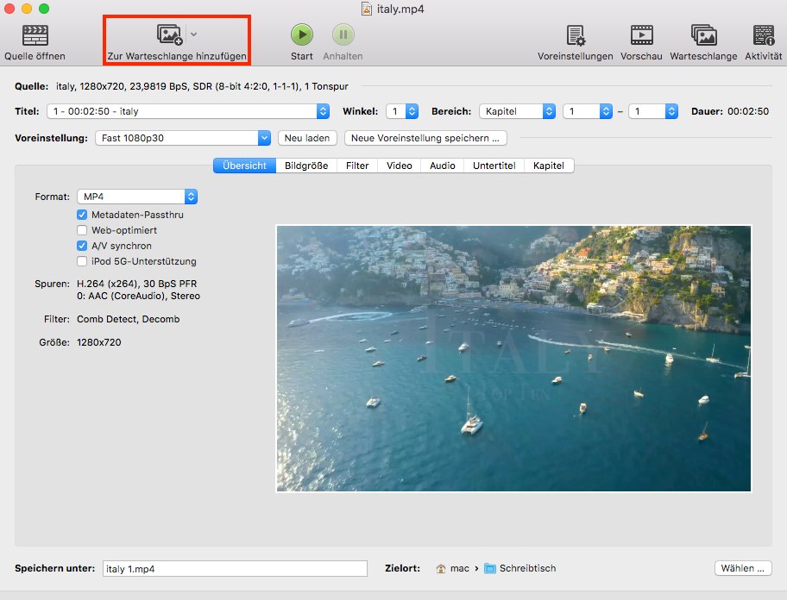The width and height of the screenshot is (787, 600).
Task: Disable the Metadaten-Passthru checkbox
Action: (x=82, y=215)
